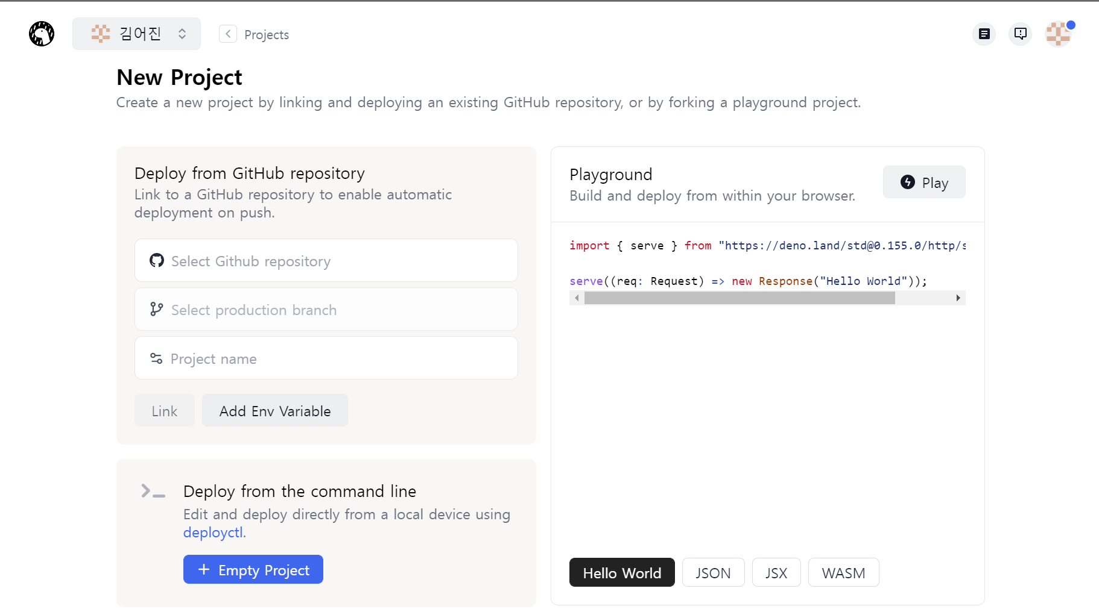The width and height of the screenshot is (1099, 609).
Task: Expand the 김어진 organization switcher
Action: pos(136,34)
